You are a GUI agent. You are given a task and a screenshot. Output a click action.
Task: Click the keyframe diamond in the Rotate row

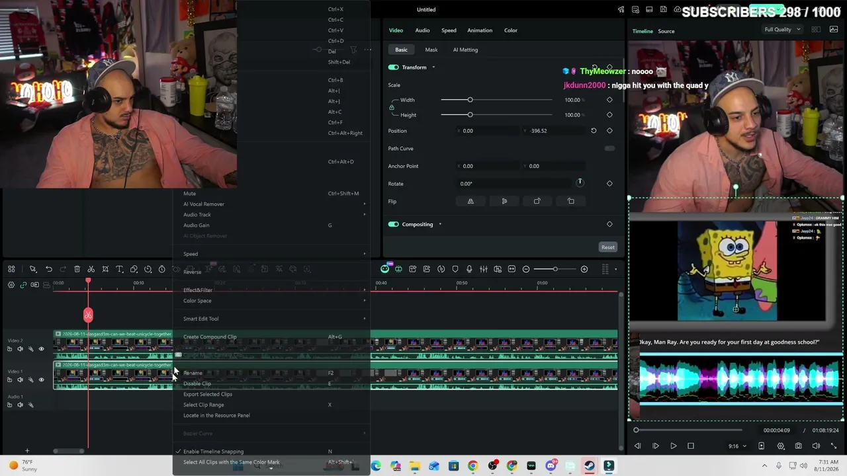(x=609, y=184)
